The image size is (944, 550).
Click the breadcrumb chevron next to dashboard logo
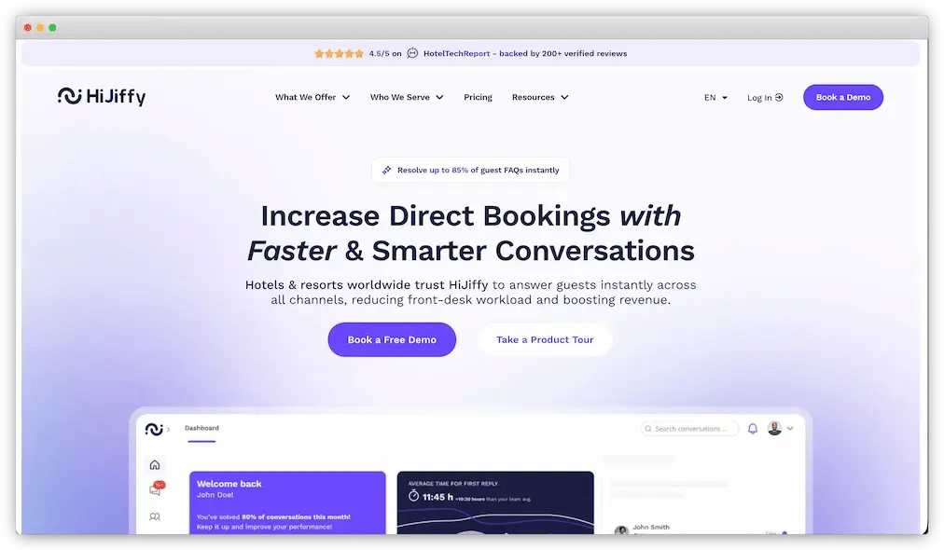tap(169, 429)
